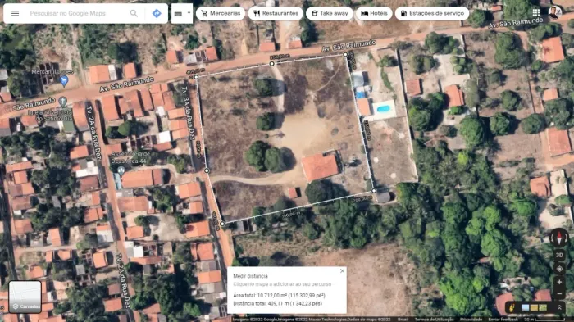Select the green imagery thumbnail in bottom strip
Screen dimensions: 574x322
point(543,308)
